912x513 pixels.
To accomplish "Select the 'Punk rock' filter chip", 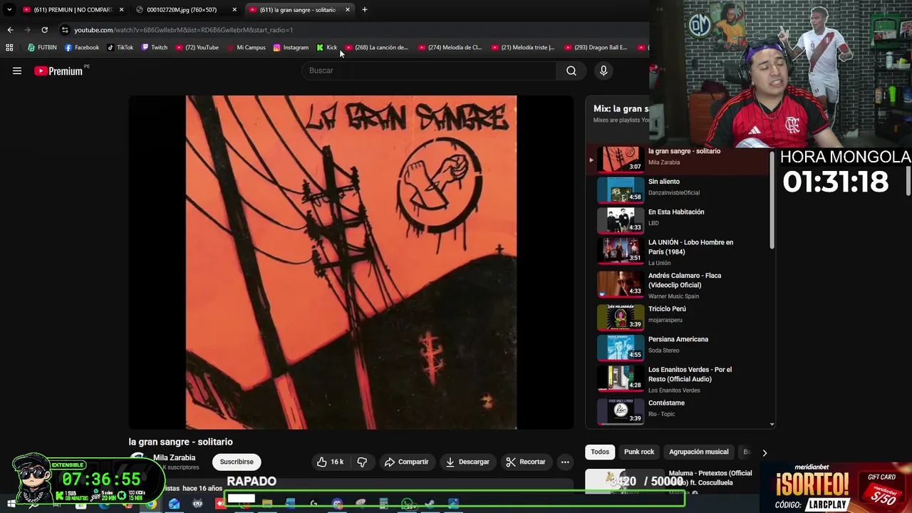I will point(639,452).
